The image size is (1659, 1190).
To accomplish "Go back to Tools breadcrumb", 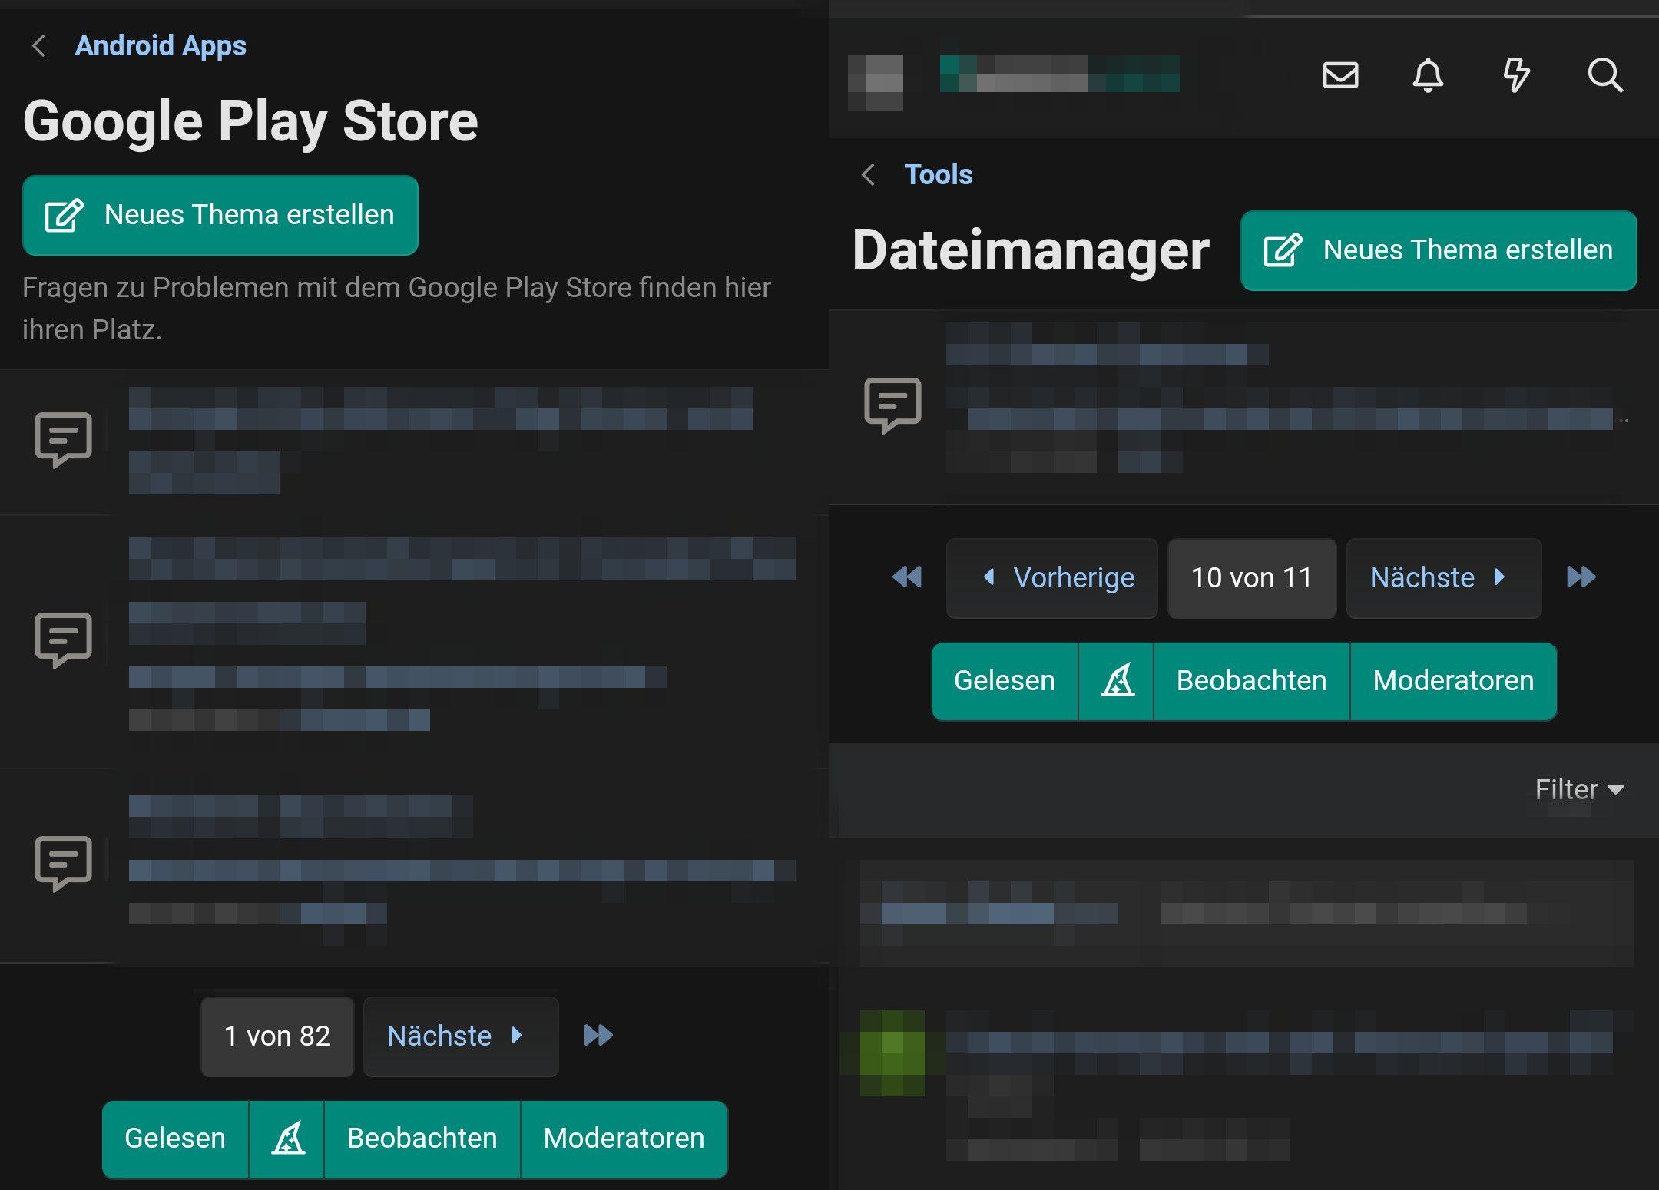I will [938, 175].
